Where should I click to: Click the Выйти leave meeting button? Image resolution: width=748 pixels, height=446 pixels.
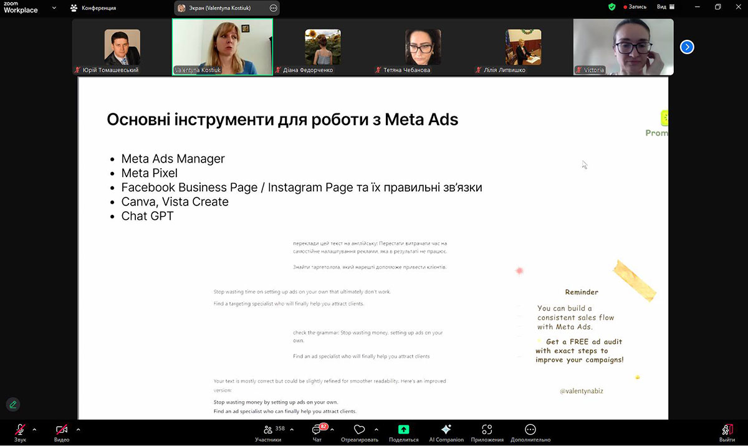point(727,432)
